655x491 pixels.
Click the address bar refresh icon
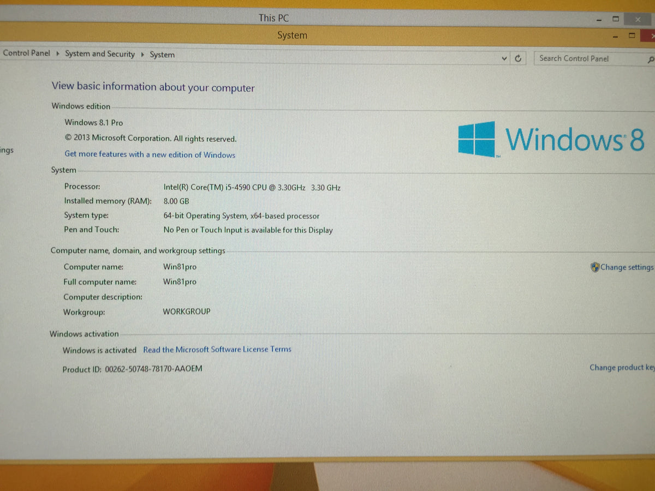coord(518,58)
